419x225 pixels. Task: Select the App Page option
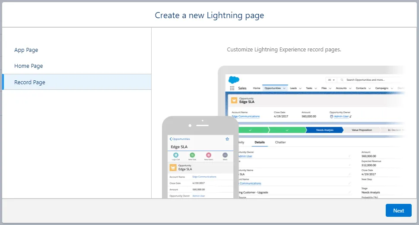tap(26, 50)
